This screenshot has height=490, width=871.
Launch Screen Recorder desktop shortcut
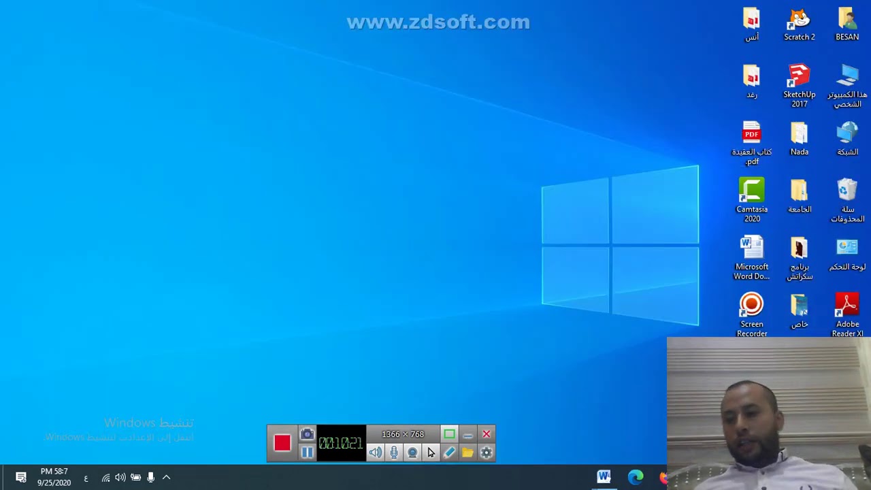[x=752, y=315]
